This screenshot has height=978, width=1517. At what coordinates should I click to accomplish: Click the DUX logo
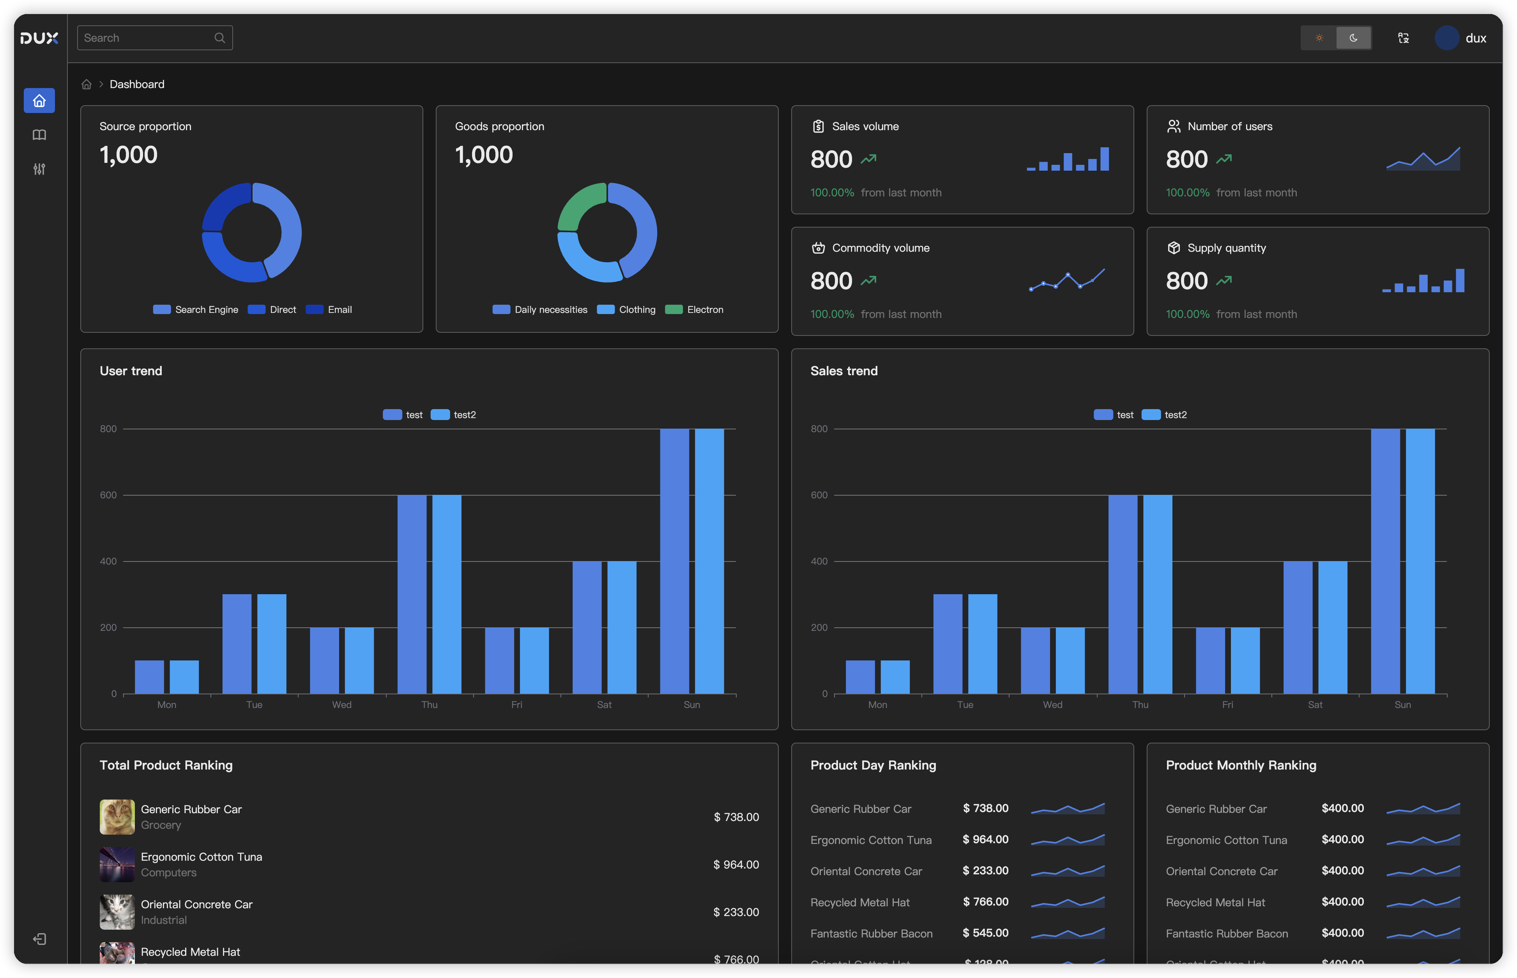39,37
